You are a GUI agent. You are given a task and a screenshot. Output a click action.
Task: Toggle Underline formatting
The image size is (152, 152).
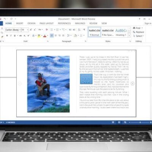coord(15,36)
